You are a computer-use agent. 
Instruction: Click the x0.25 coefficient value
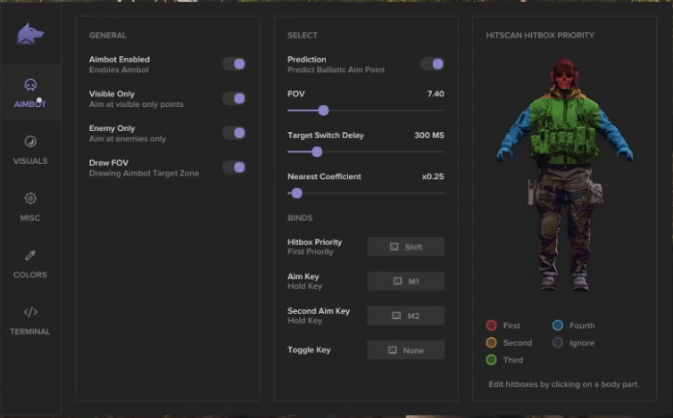[433, 176]
